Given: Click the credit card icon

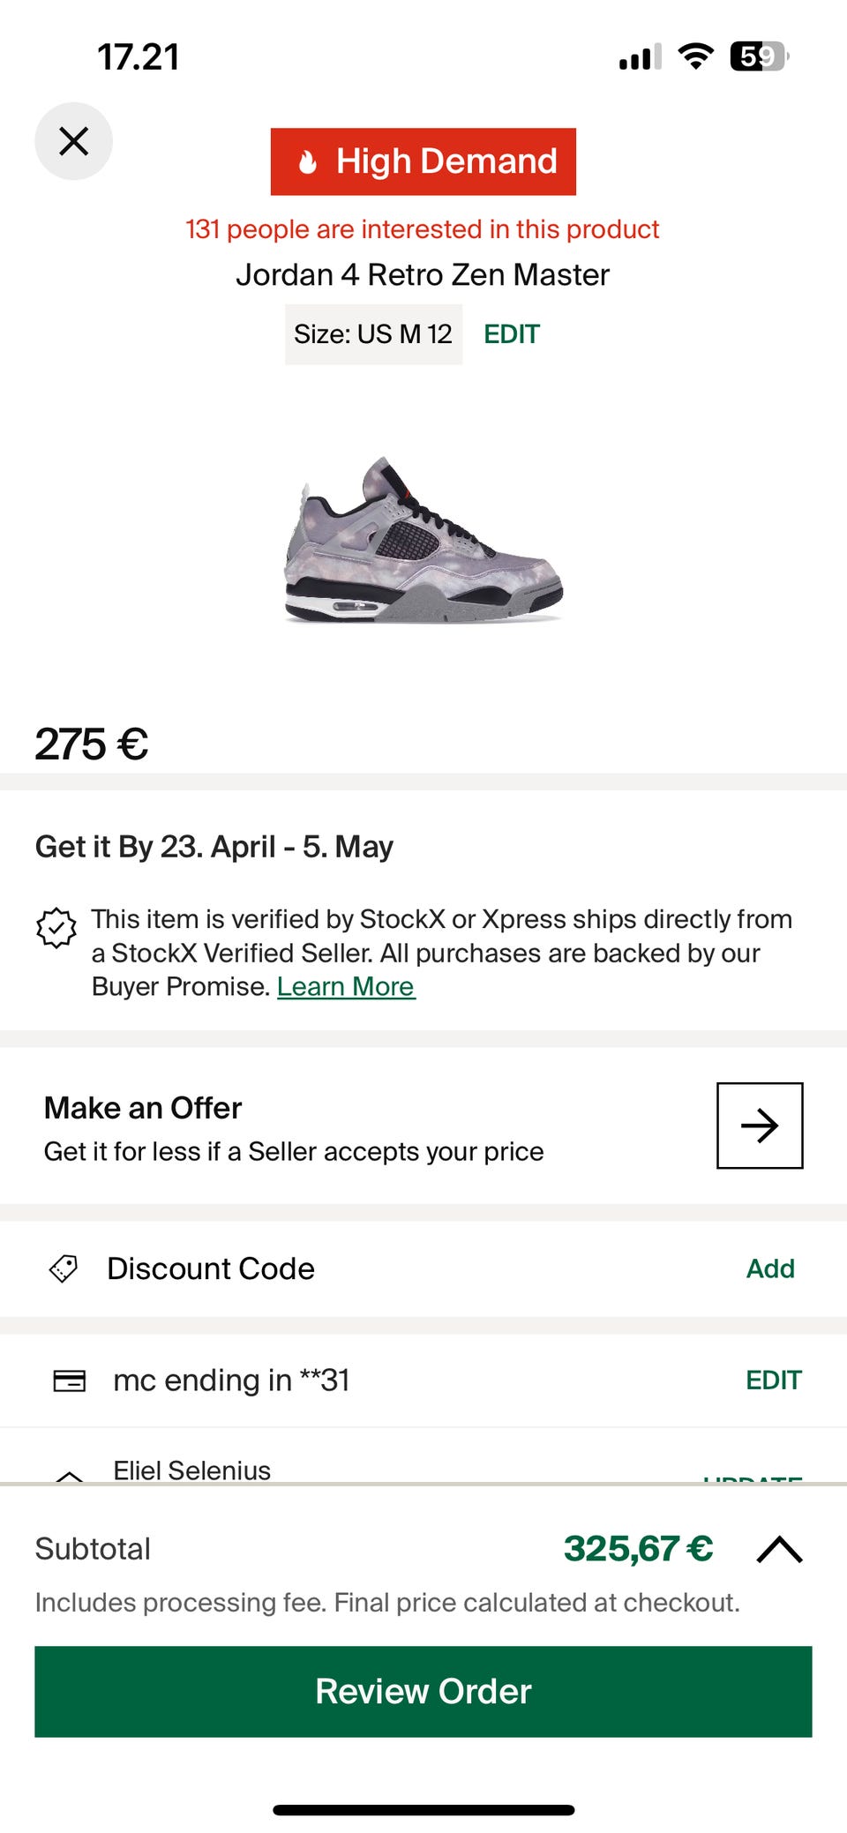Looking at the screenshot, I should 70,1380.
